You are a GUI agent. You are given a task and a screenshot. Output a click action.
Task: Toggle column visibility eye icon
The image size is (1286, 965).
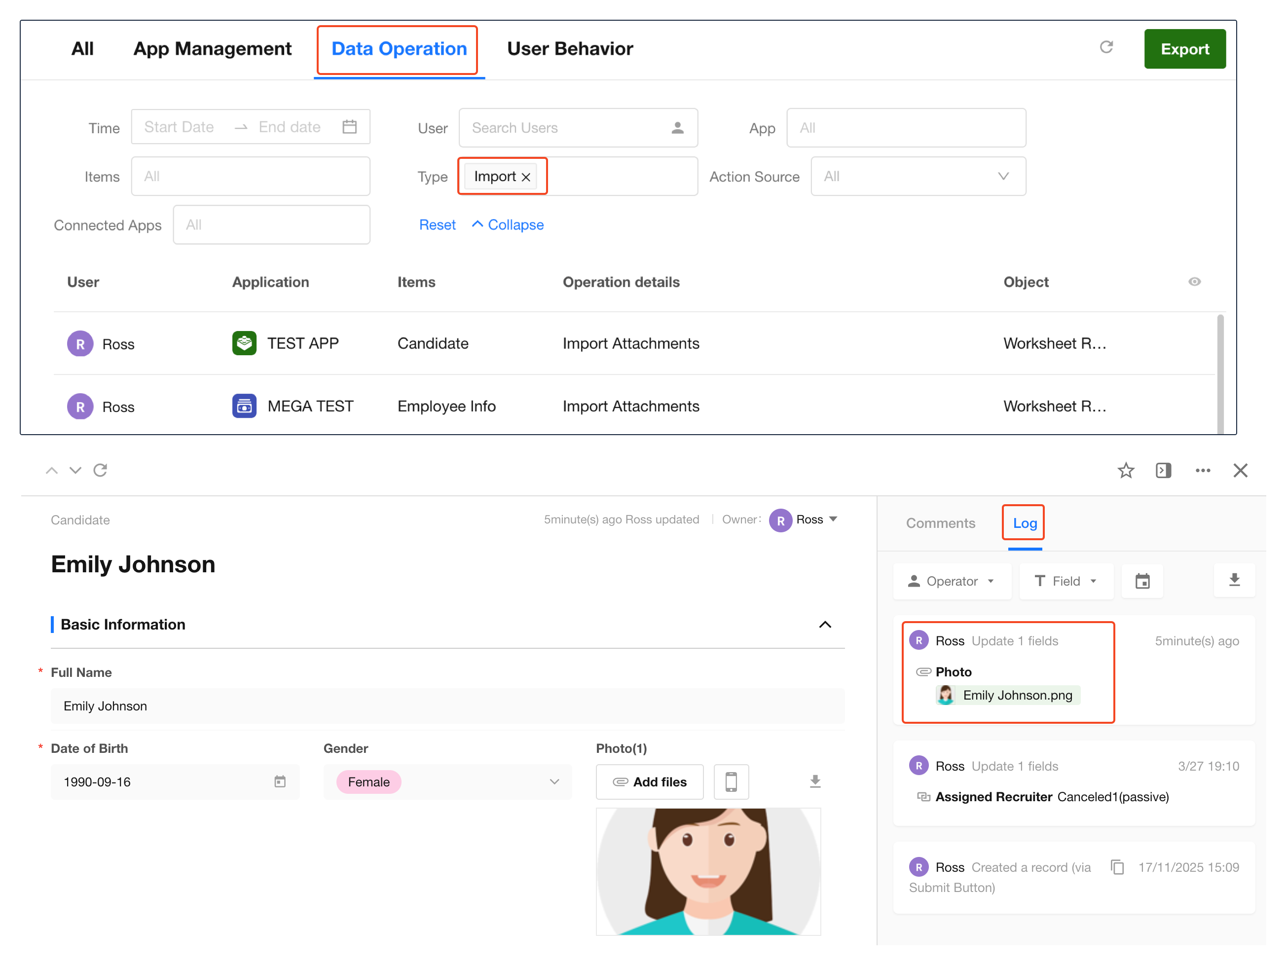[x=1194, y=282]
